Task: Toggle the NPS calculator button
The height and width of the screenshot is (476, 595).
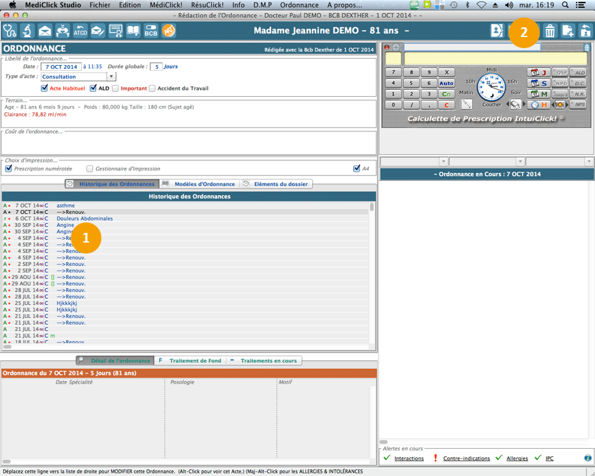Action: [578, 105]
